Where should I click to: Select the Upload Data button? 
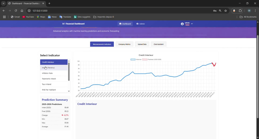[x=142, y=44]
